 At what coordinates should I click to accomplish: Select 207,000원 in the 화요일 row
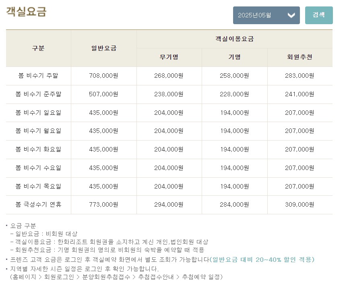coord(300,149)
